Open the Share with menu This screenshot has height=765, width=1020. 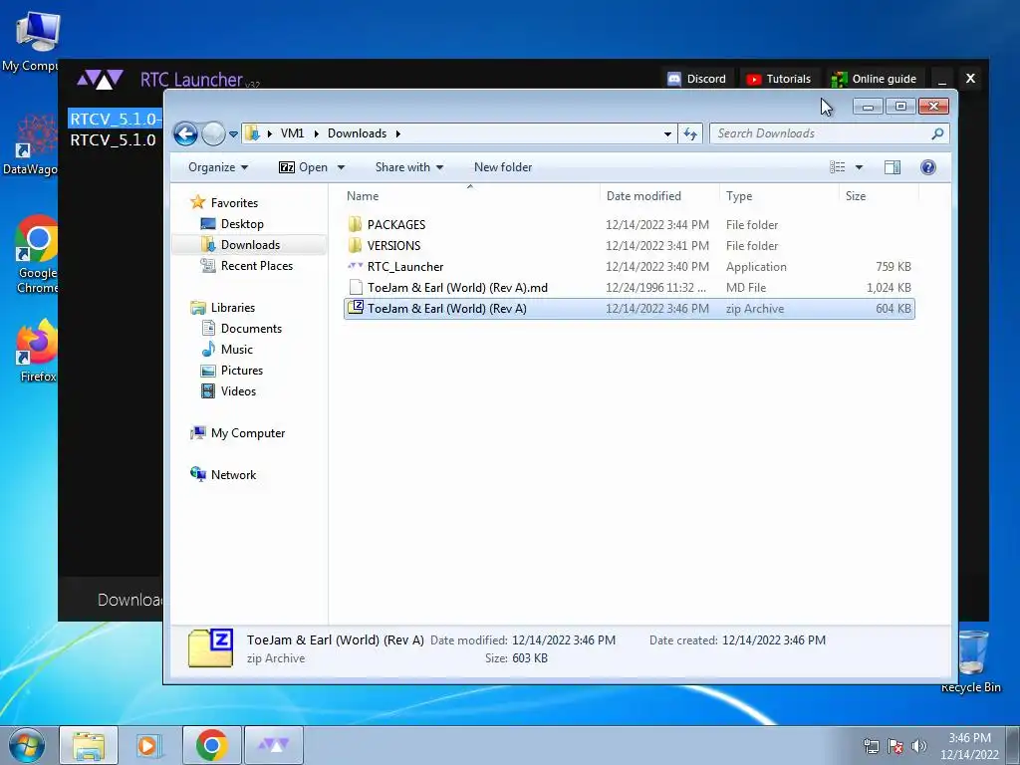(x=409, y=167)
